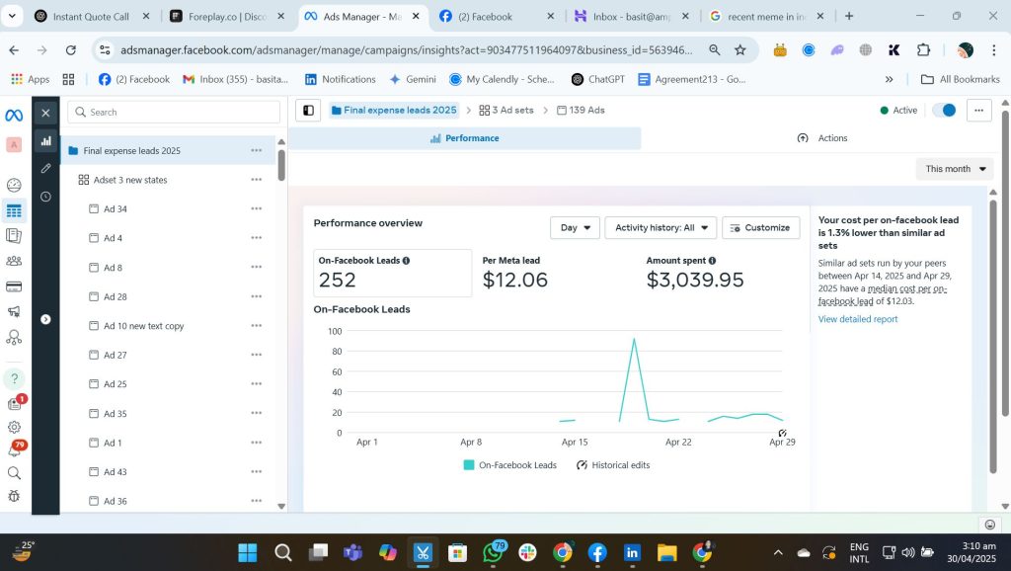The image size is (1011, 571).
Task: Open the Audiences icon in left sidebar
Action: (14, 261)
